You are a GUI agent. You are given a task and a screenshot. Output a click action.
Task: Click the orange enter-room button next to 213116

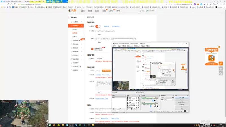point(107,71)
